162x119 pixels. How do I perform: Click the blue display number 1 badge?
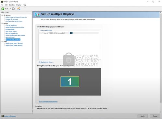71,33
